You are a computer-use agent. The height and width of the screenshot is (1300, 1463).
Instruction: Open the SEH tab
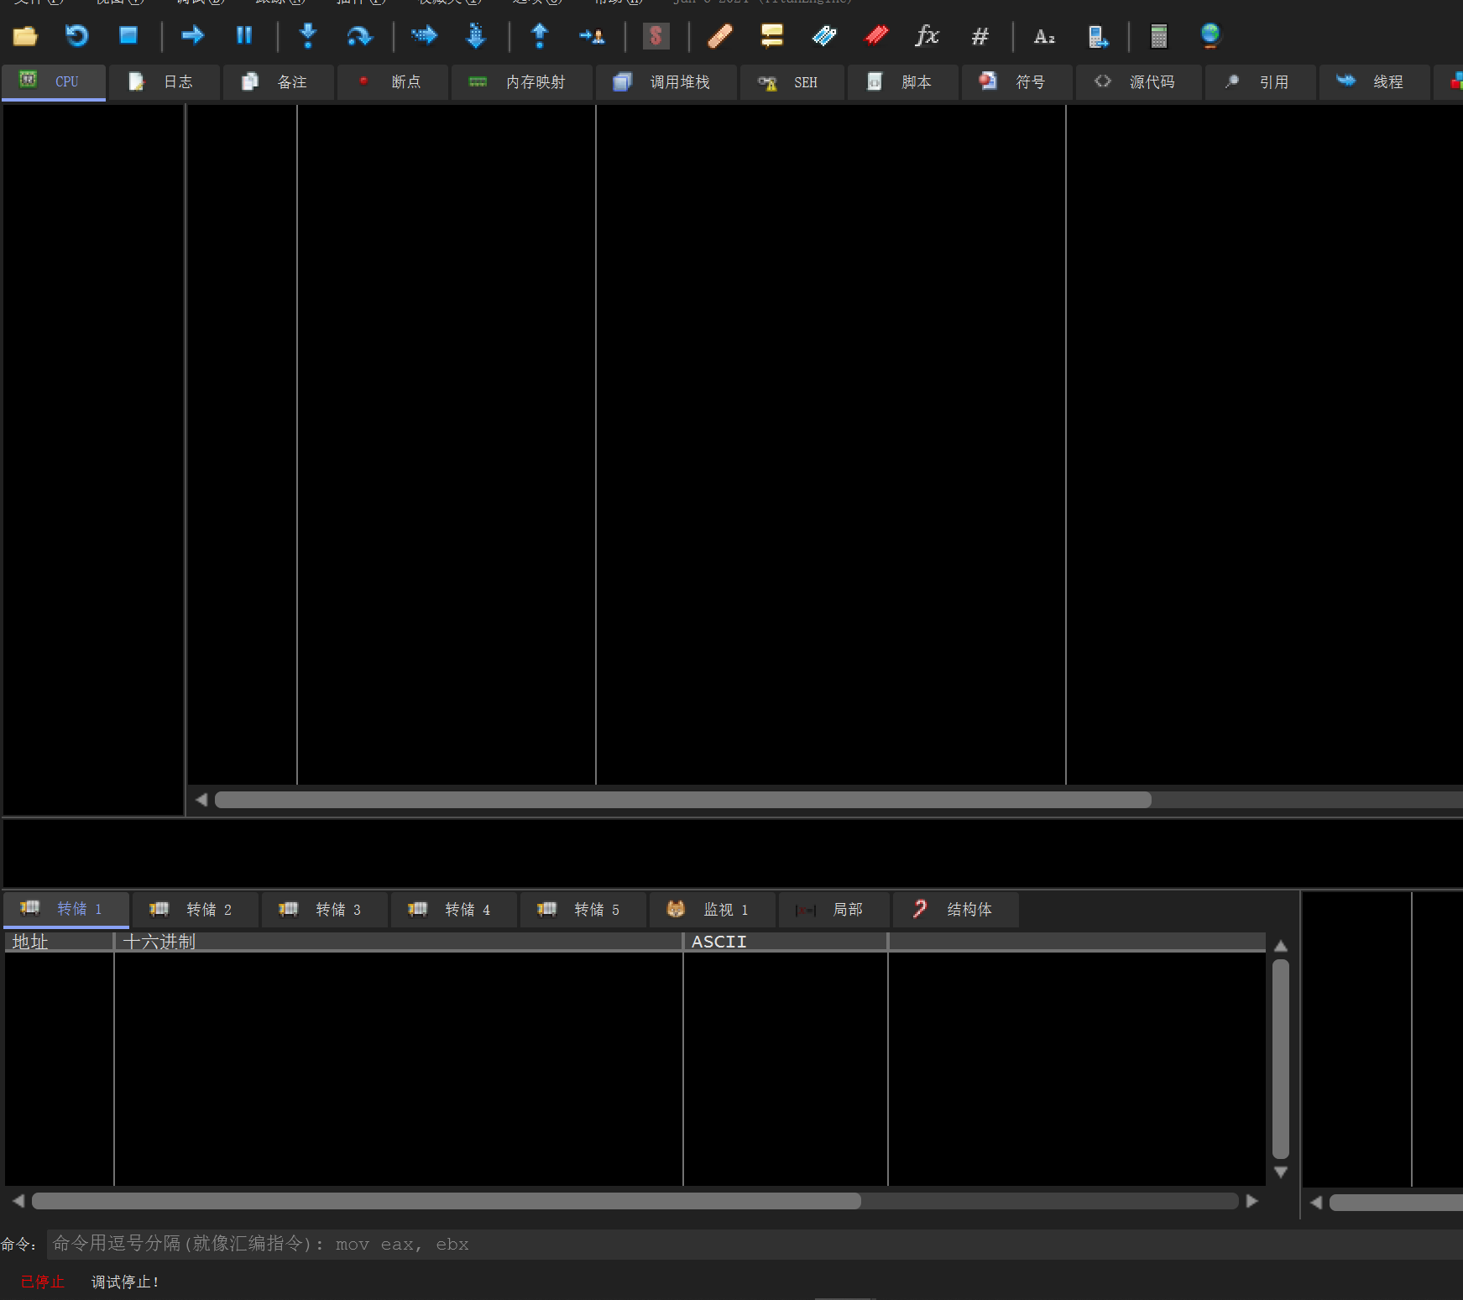tap(792, 82)
